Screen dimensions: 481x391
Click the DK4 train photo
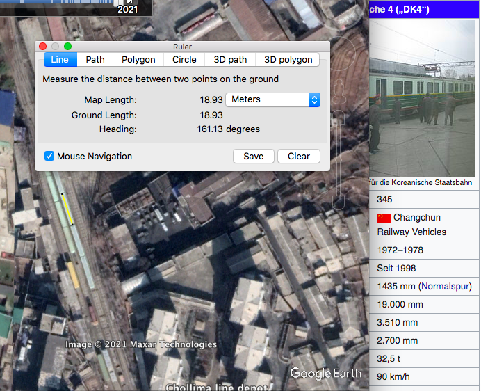pyautogui.click(x=422, y=98)
